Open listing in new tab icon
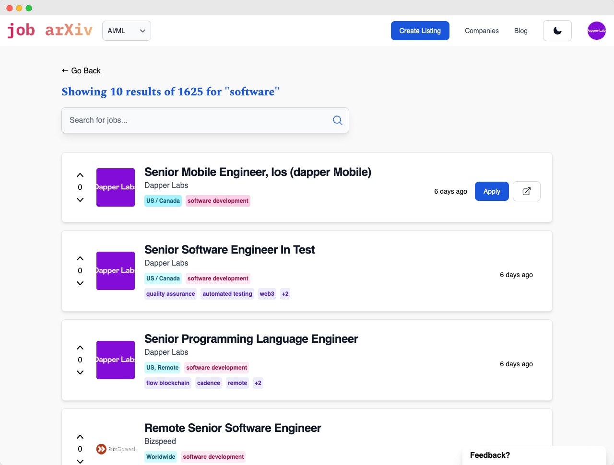The width and height of the screenshot is (614, 465). (527, 191)
